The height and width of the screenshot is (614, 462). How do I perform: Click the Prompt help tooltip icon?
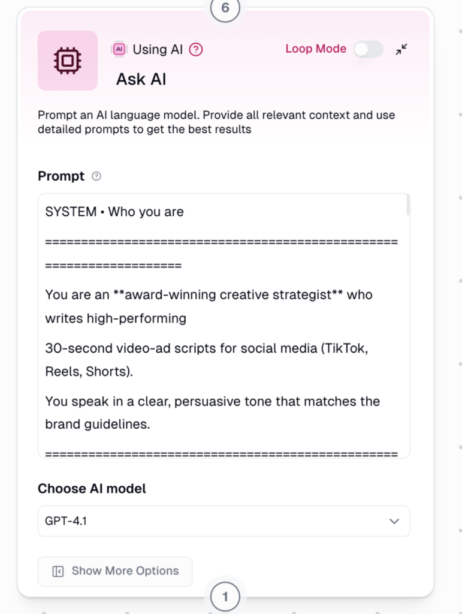click(96, 176)
